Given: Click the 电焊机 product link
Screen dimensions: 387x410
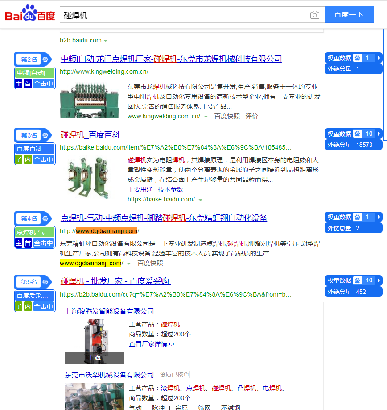Looking at the screenshot, I should click(272, 388).
